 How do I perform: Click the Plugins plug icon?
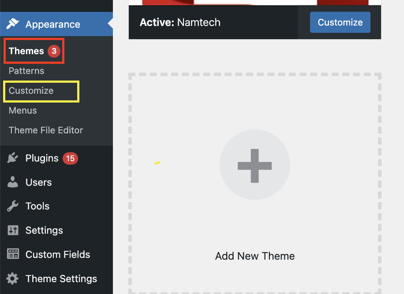13,158
